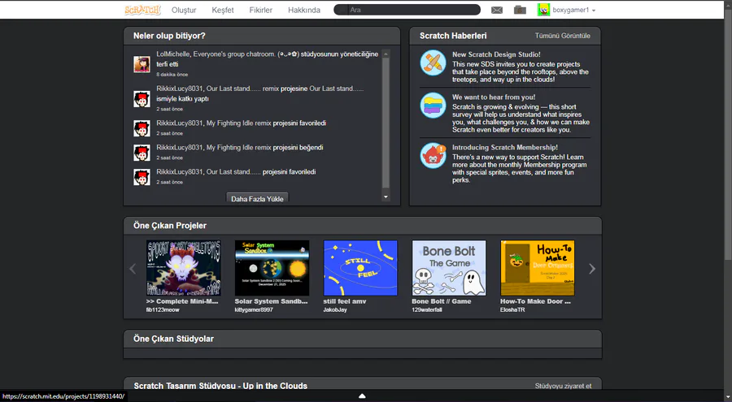Image resolution: width=732 pixels, height=402 pixels.
Task: Click the Tümünü Görüntüle link
Action: coord(563,36)
